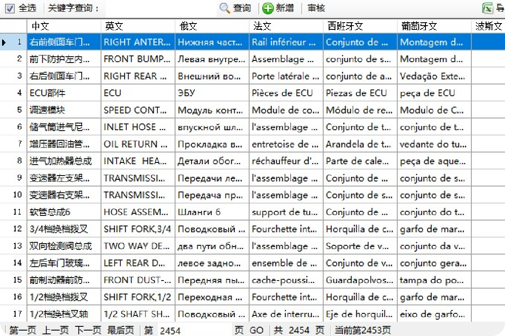505x336 pixels.
Task: Go to previous page 上一页
Action: (55, 331)
